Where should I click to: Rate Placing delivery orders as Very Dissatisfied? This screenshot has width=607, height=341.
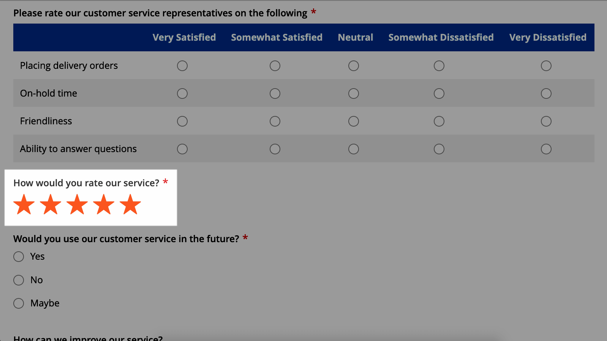(546, 66)
